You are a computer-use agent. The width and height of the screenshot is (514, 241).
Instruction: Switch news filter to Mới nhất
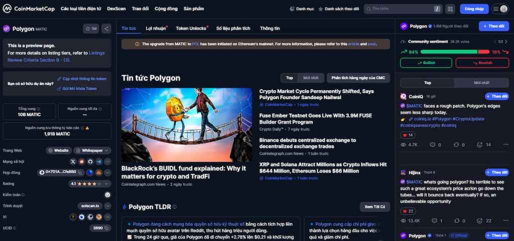click(311, 78)
